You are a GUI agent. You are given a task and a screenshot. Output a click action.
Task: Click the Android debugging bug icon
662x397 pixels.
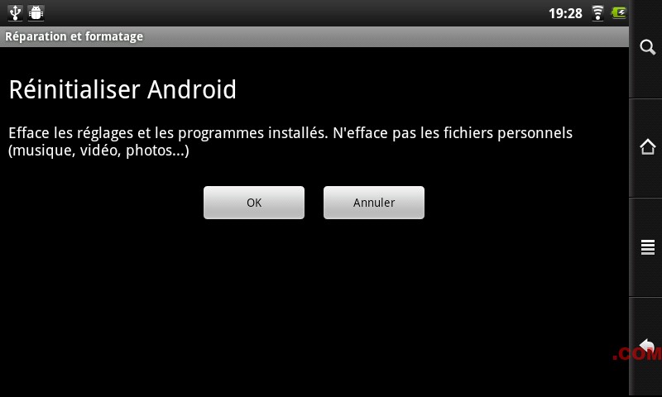tap(36, 13)
